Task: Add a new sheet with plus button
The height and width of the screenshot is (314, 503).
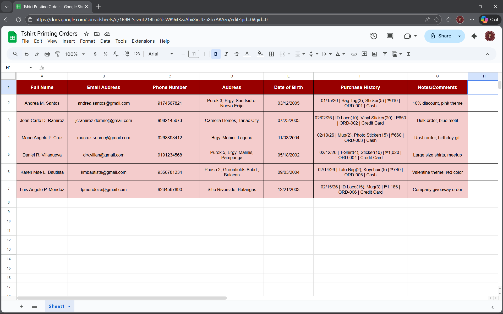Action: pyautogui.click(x=21, y=306)
